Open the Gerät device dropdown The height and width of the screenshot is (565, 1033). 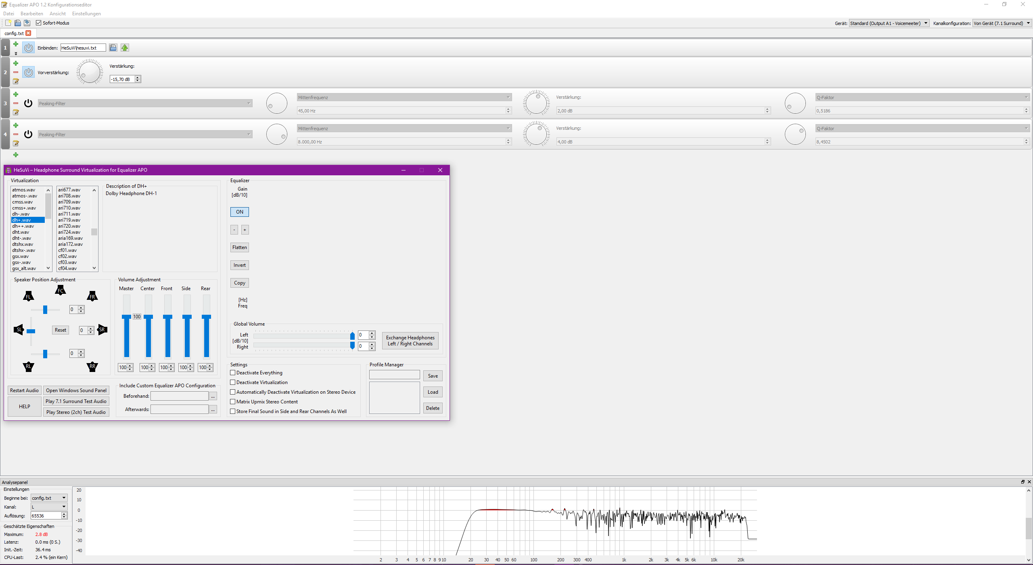(889, 23)
